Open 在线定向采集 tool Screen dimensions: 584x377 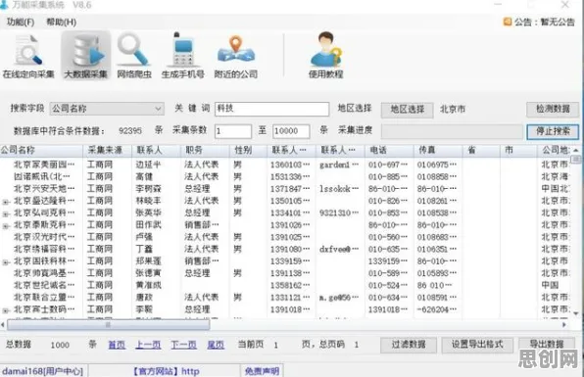coord(28,56)
